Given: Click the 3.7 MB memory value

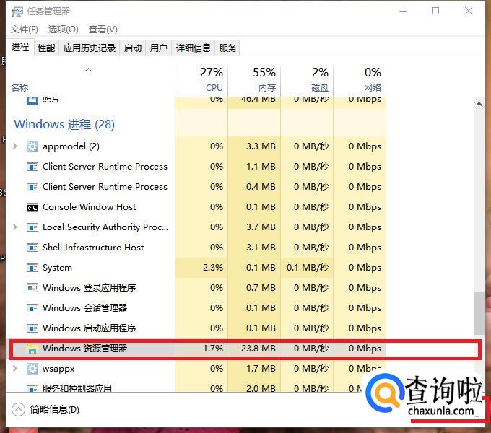Looking at the screenshot, I should 261,227.
